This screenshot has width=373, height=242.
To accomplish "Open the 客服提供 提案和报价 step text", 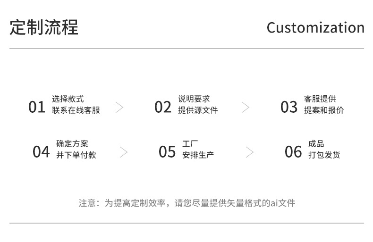I will coord(324,105).
